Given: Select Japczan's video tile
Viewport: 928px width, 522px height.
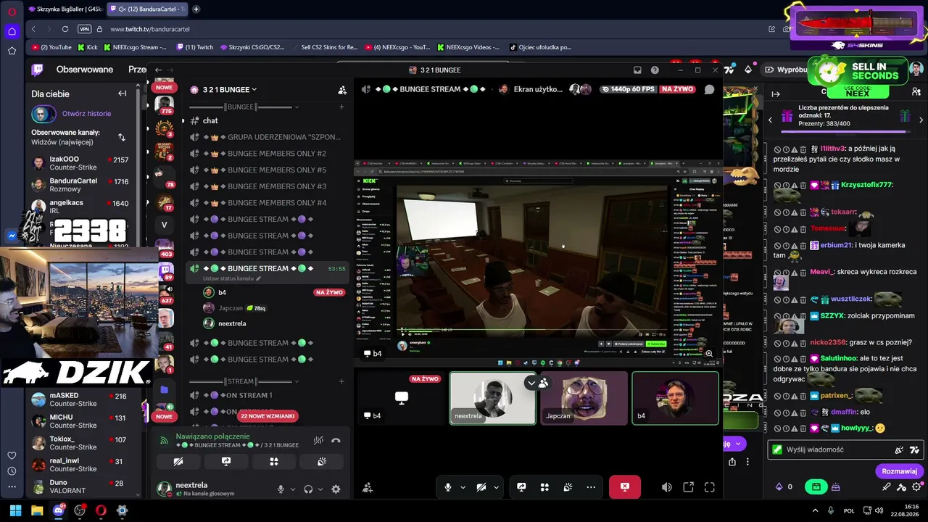Looking at the screenshot, I should pos(584,398).
